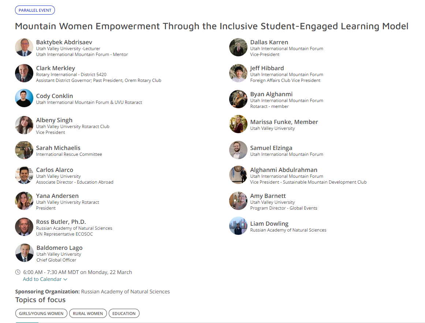Select Dallas Karren's profile picture
Viewport: 425px width, 323px height.
tap(238, 47)
